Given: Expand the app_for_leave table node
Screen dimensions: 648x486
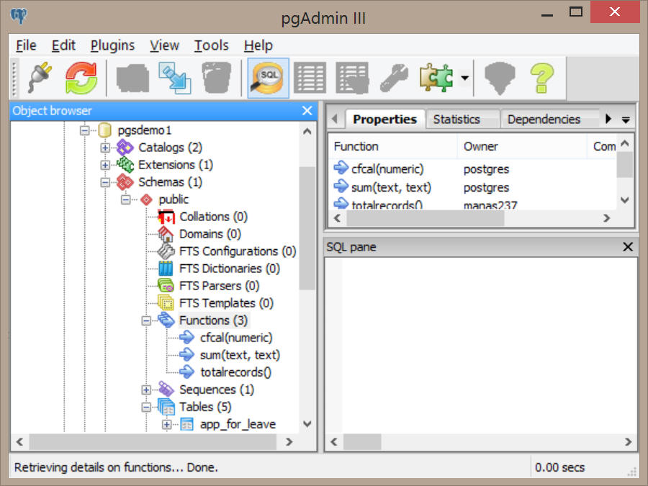Looking at the screenshot, I should click(166, 424).
